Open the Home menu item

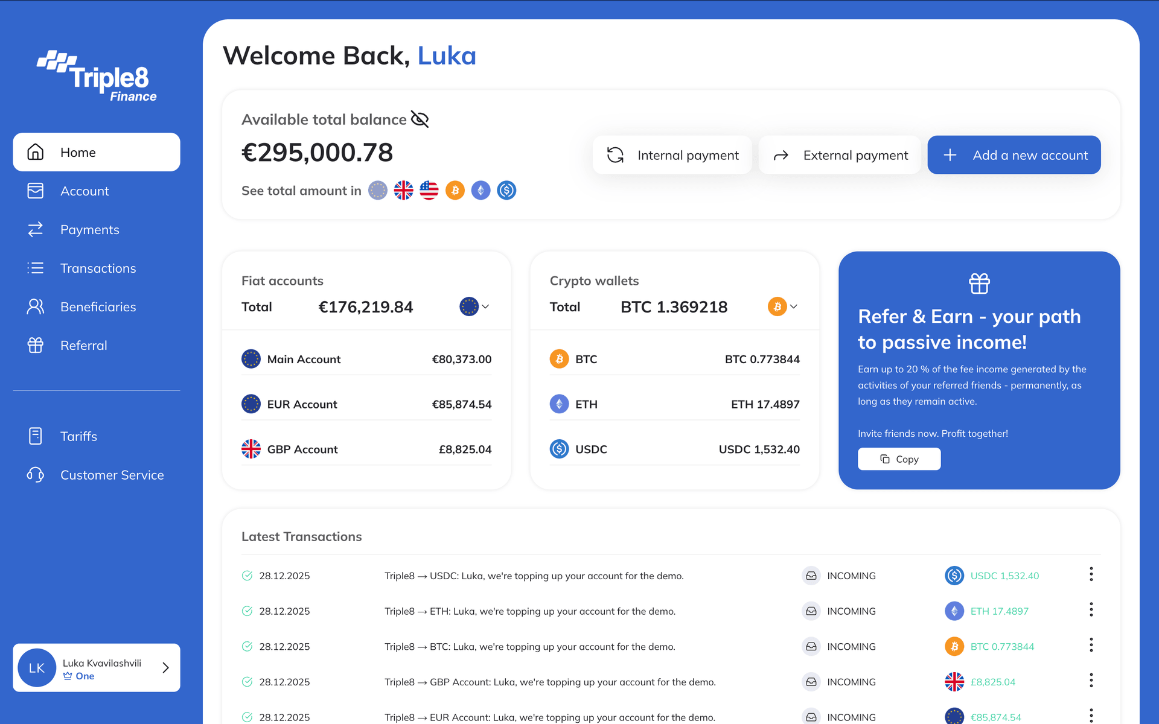coord(97,152)
